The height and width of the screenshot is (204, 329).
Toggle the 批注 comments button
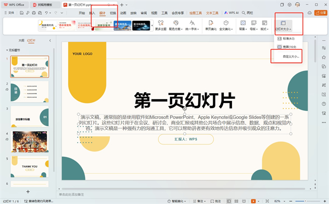coord(215,201)
